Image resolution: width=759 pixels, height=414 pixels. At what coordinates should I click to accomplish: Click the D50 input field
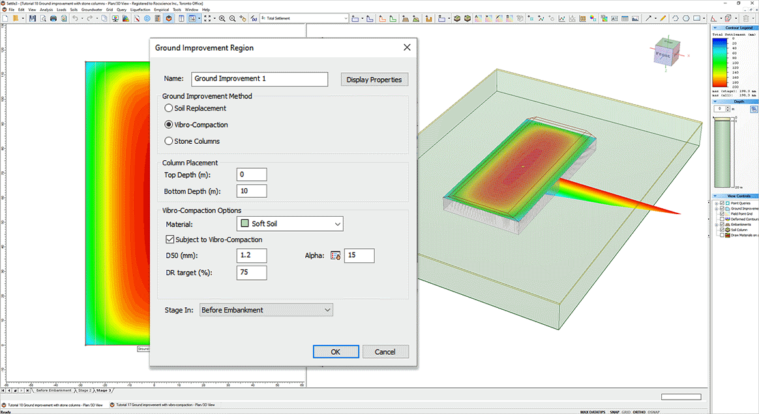coord(252,256)
